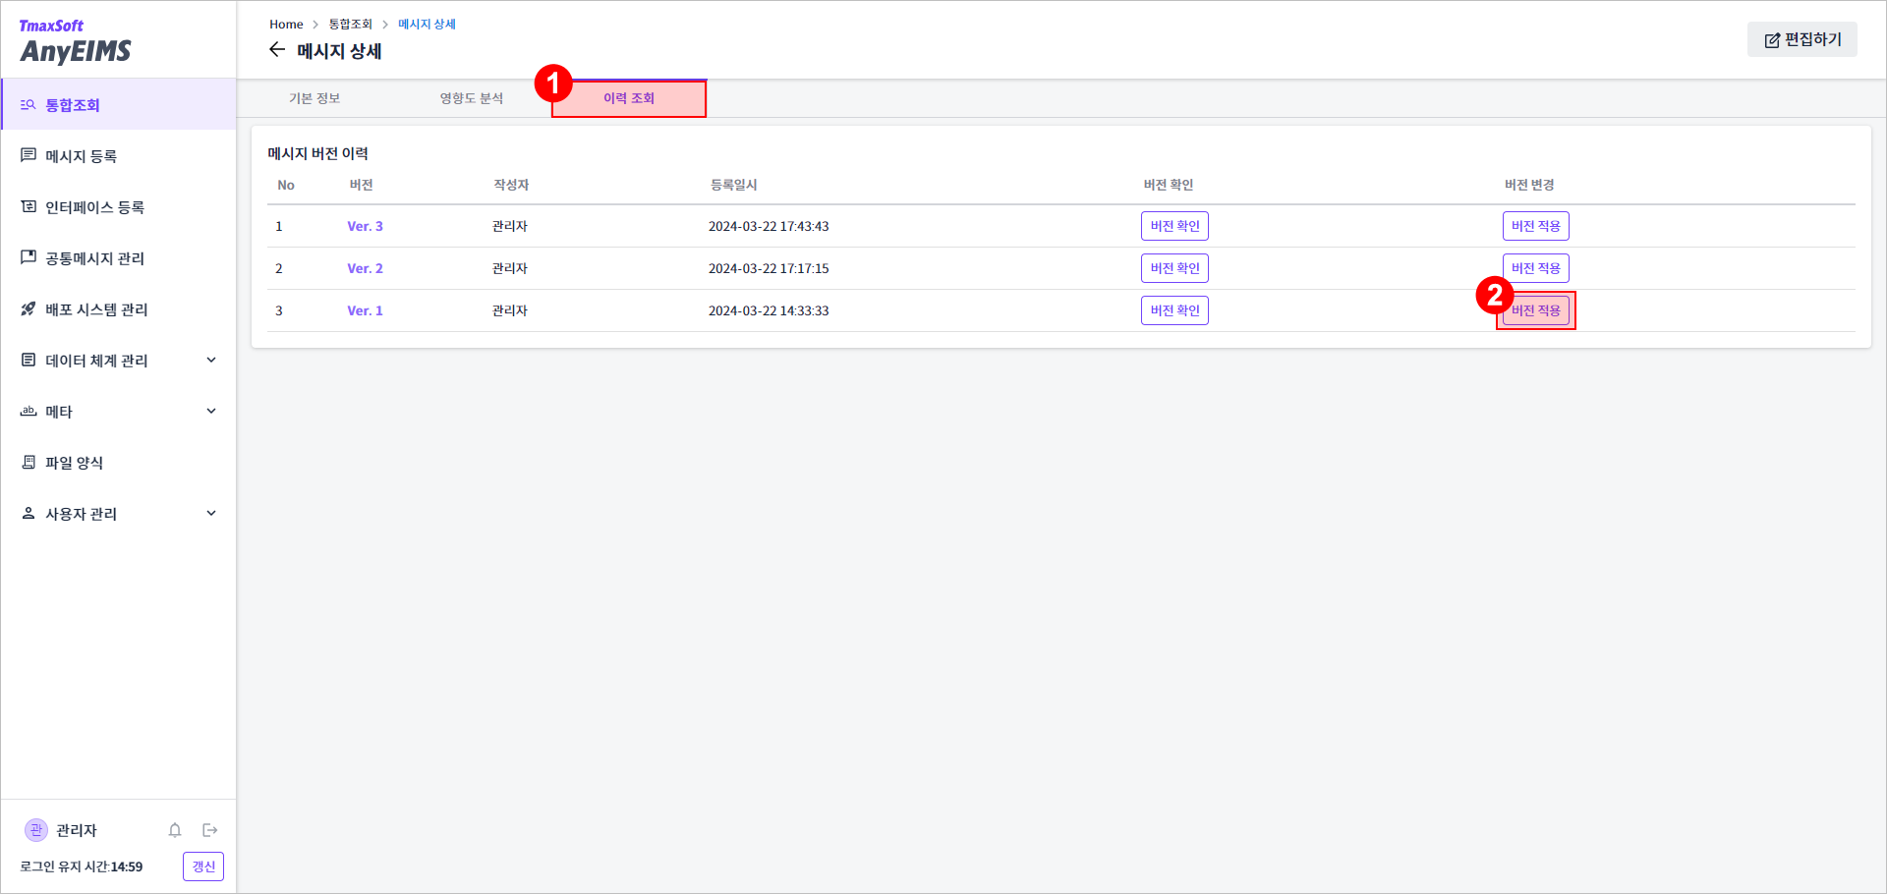
Task: Click the 파일 양식 sidebar icon
Action: coord(29,462)
